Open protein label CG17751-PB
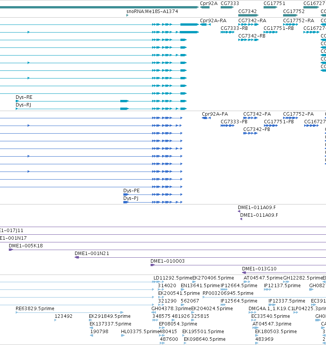326x345 pixels. 278,122
